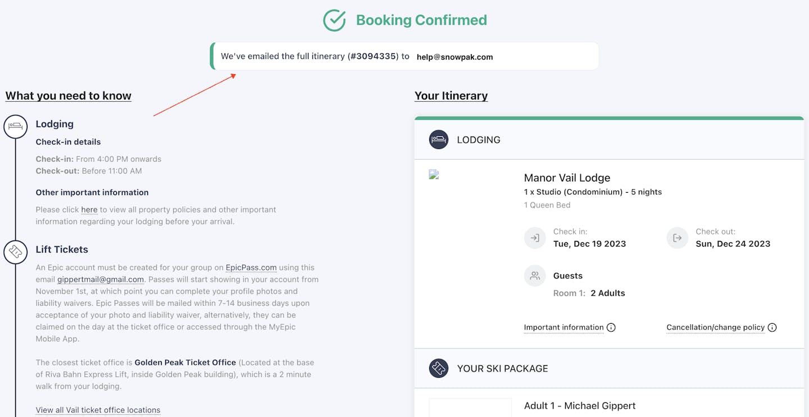Click the itinerary number #3094335

click(x=373, y=56)
